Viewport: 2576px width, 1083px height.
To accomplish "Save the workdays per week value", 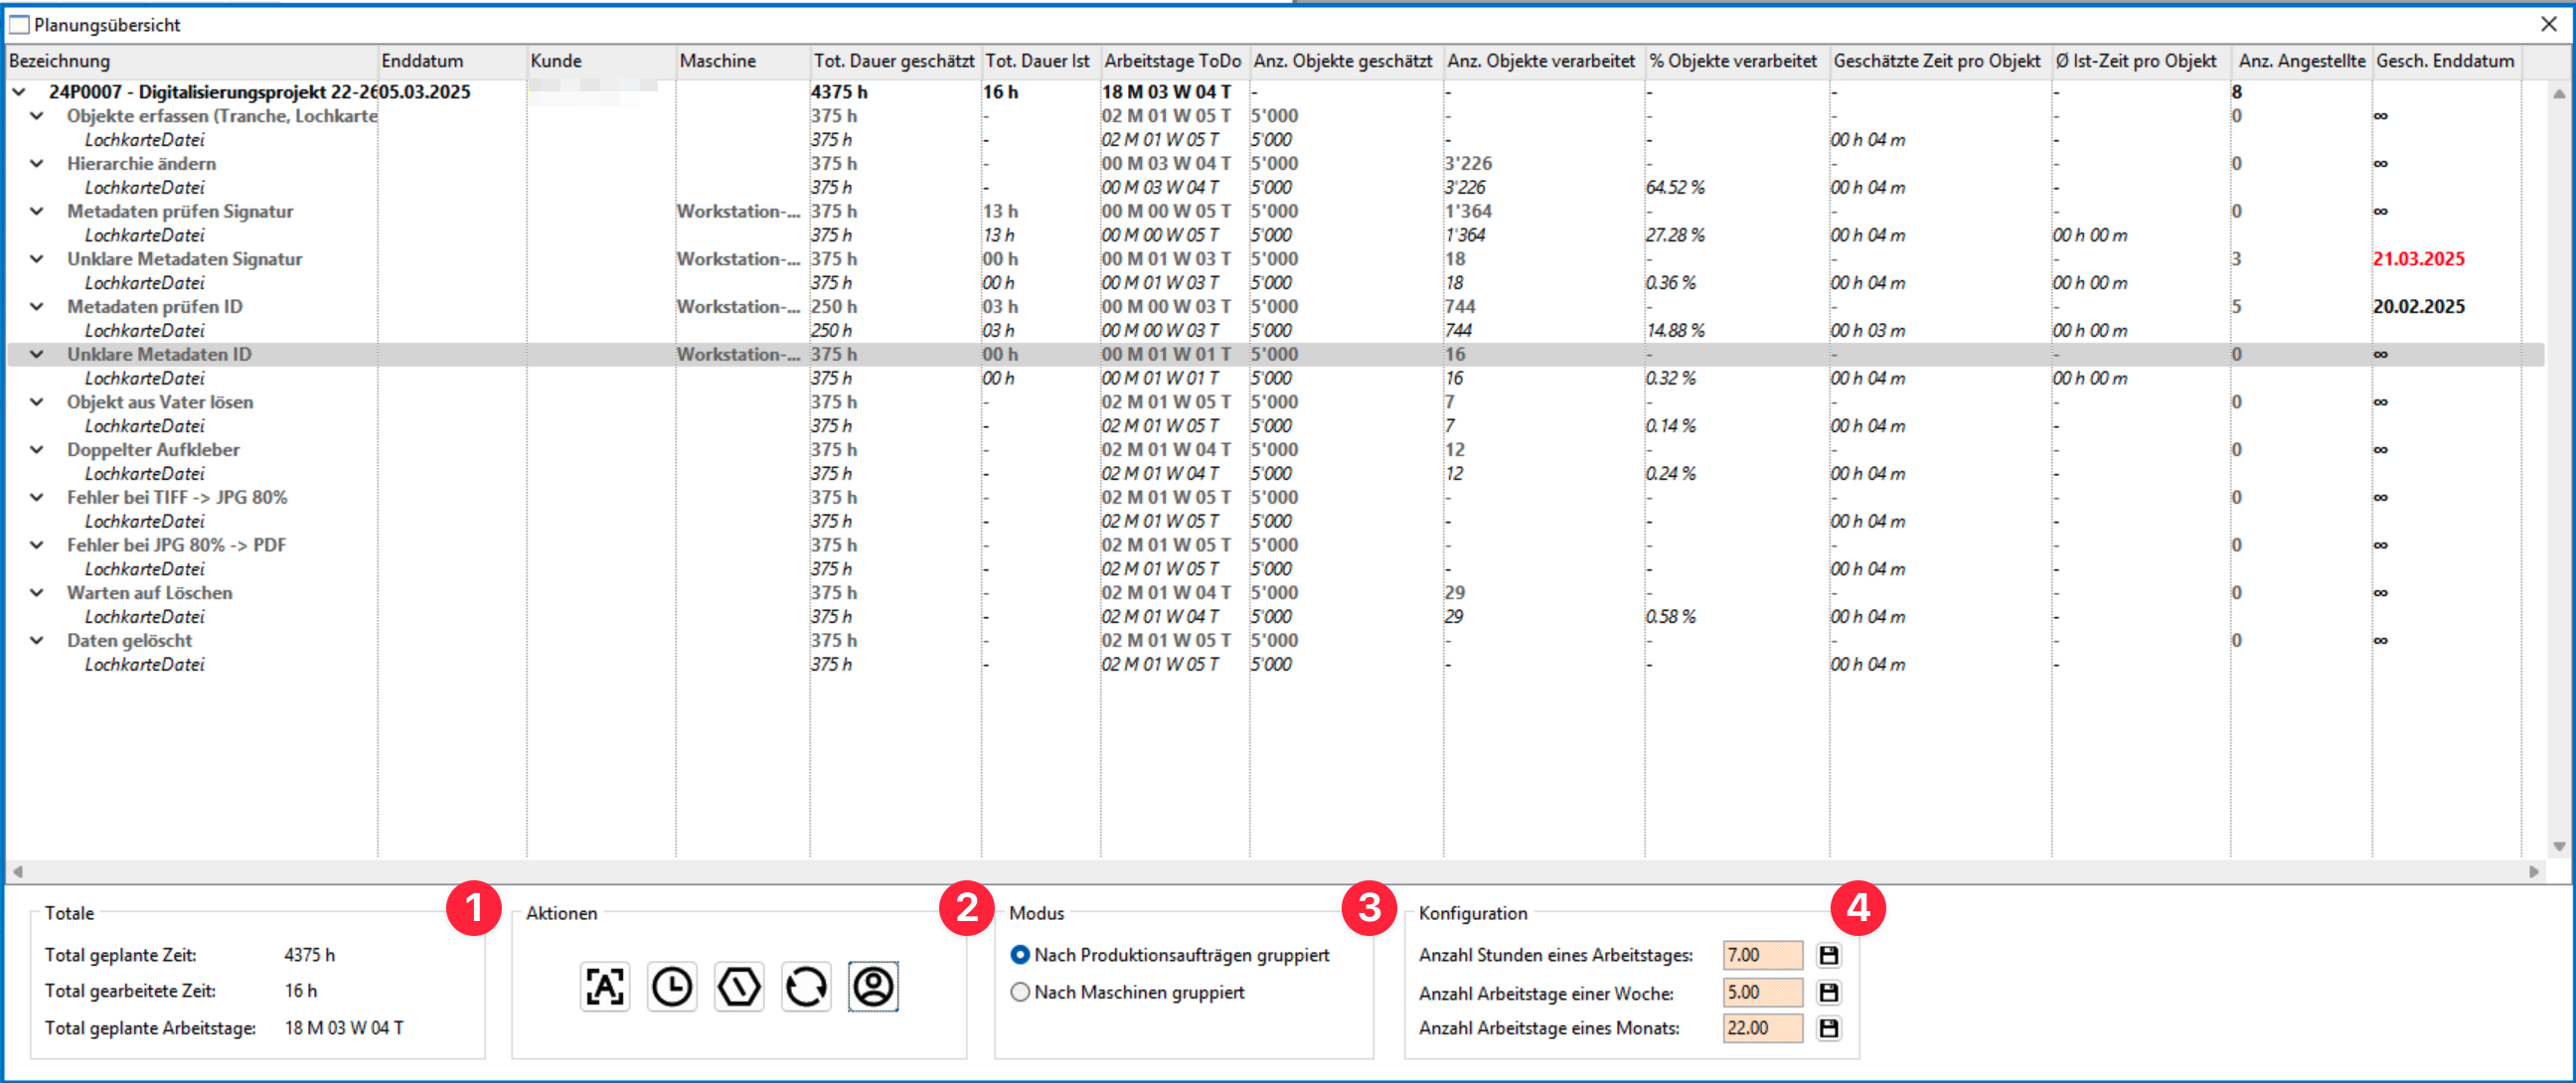I will coord(1828,992).
